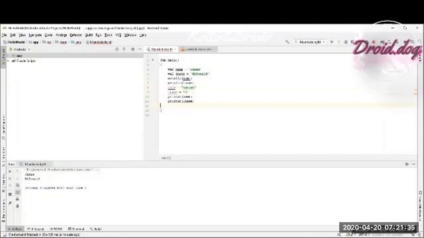This screenshot has width=424, height=238.
Task: Click the down arrow in Run console toolbar
Action: [x=18, y=178]
